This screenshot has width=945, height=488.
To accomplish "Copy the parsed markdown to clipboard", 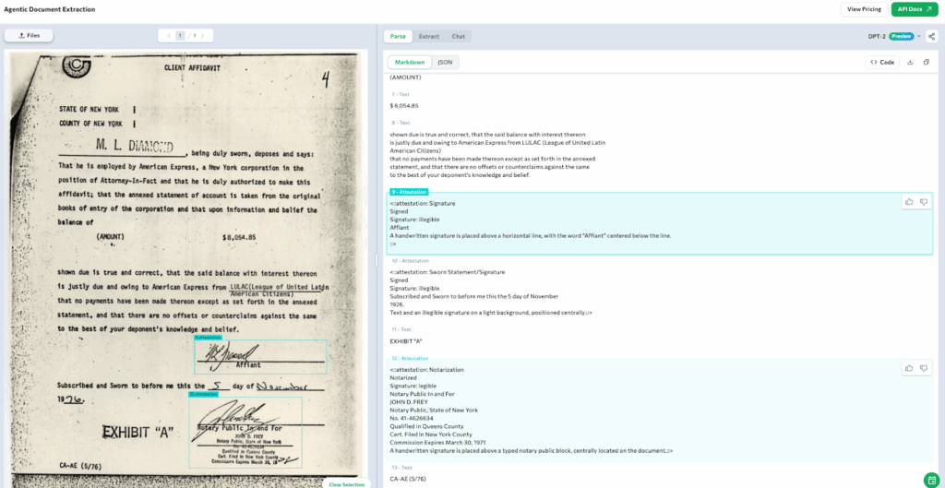I will tap(926, 62).
